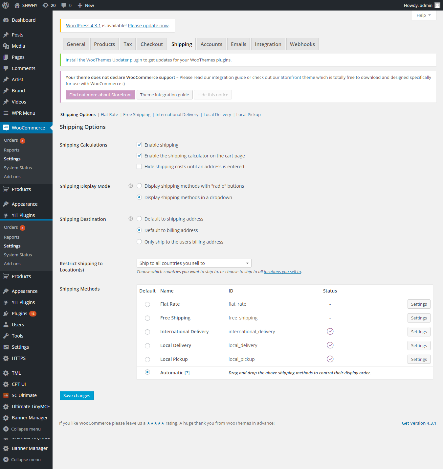Screen dimensions: 443x469
Task: Click the Plugins plug icon
Action: [x=6, y=314]
